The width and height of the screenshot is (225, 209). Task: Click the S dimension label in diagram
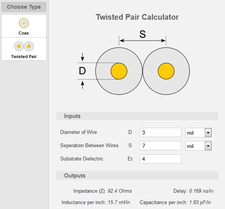142,35
